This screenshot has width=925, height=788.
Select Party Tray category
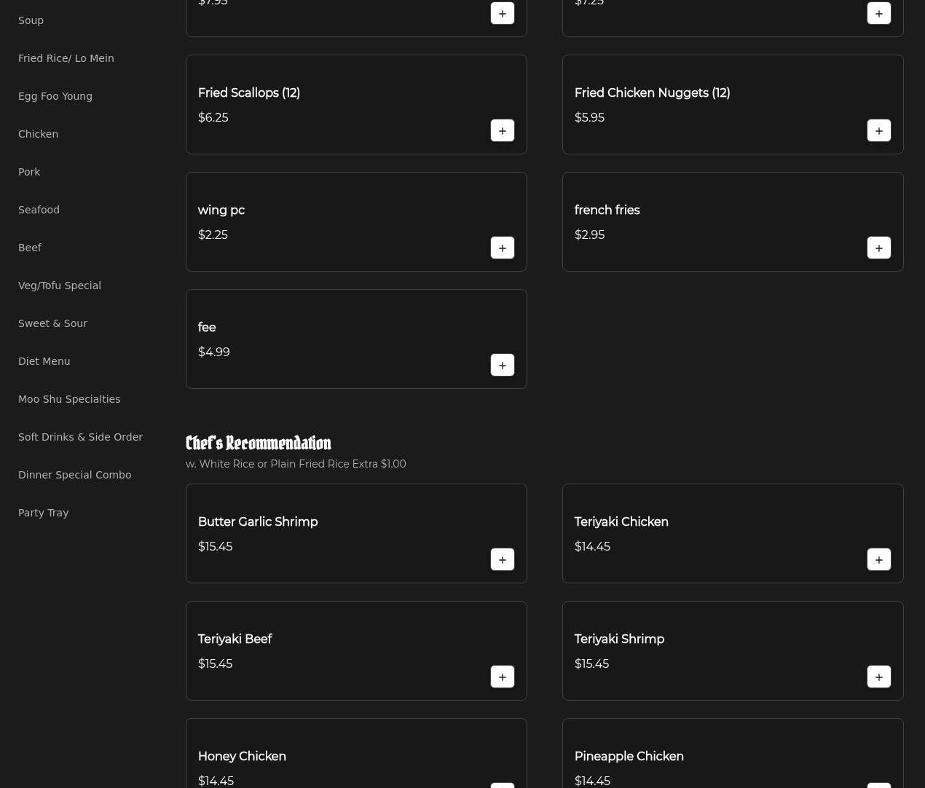43,513
